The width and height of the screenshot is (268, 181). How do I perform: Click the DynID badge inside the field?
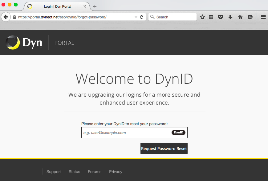(178, 133)
